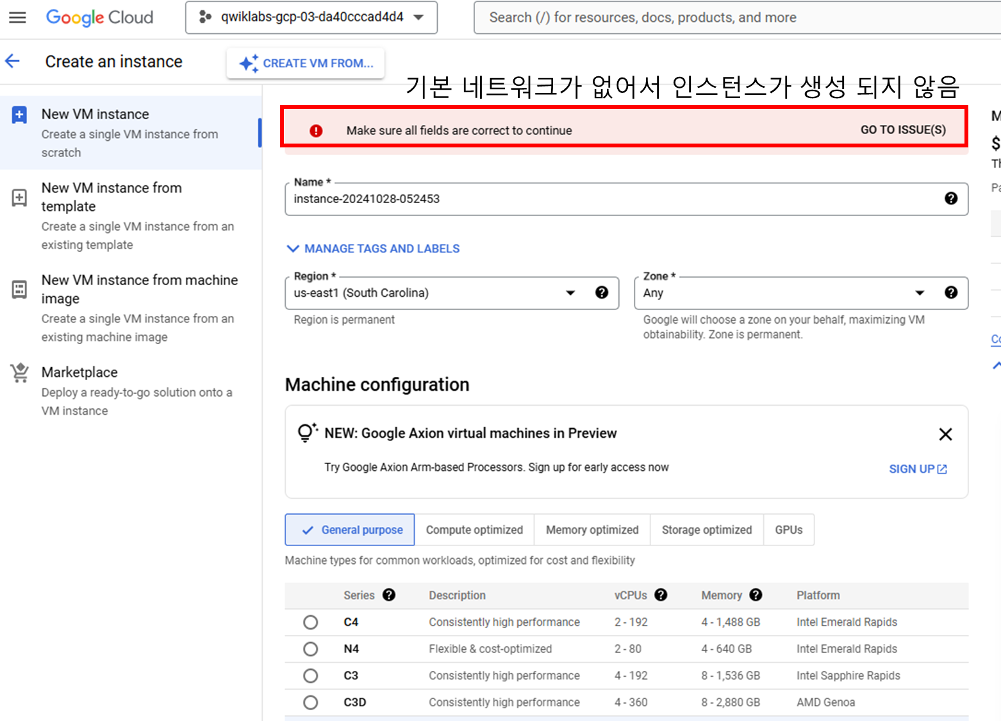1001x721 pixels.
Task: Click the Region is permanent hint
Action: click(344, 320)
